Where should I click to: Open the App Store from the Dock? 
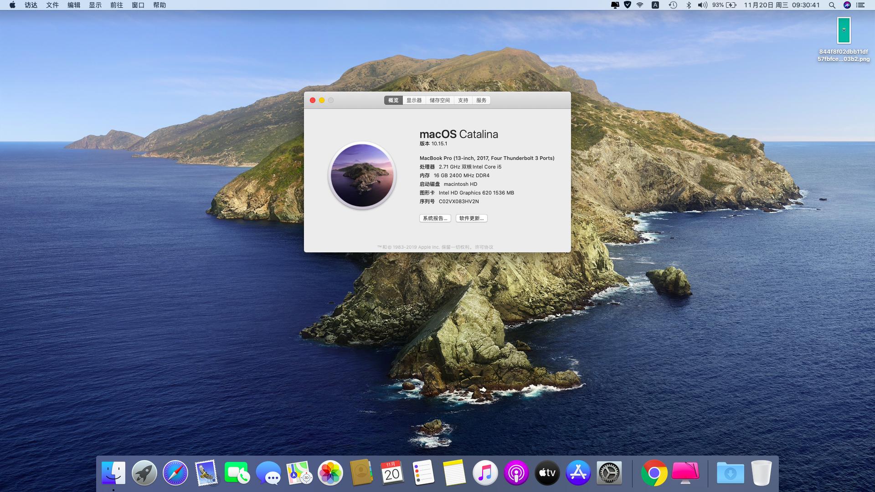[577, 473]
